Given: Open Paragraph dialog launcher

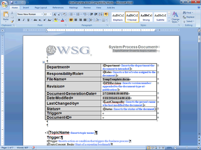Looking at the screenshot, I should [107, 25].
